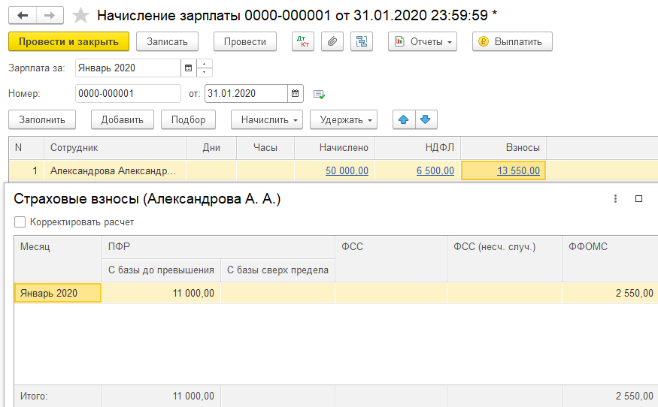Open НДФЛ amount 6 500,00 link
658x407 pixels.
point(435,170)
